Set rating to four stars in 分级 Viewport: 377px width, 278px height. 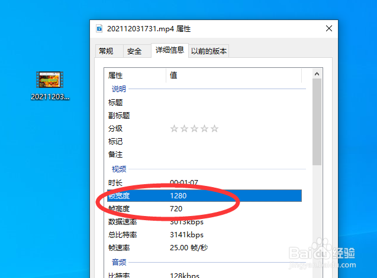click(x=204, y=129)
